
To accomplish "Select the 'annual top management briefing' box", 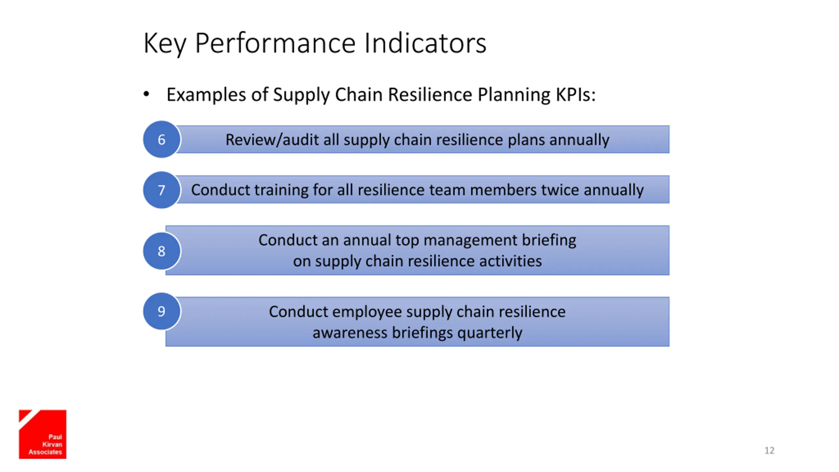I will tap(418, 250).
